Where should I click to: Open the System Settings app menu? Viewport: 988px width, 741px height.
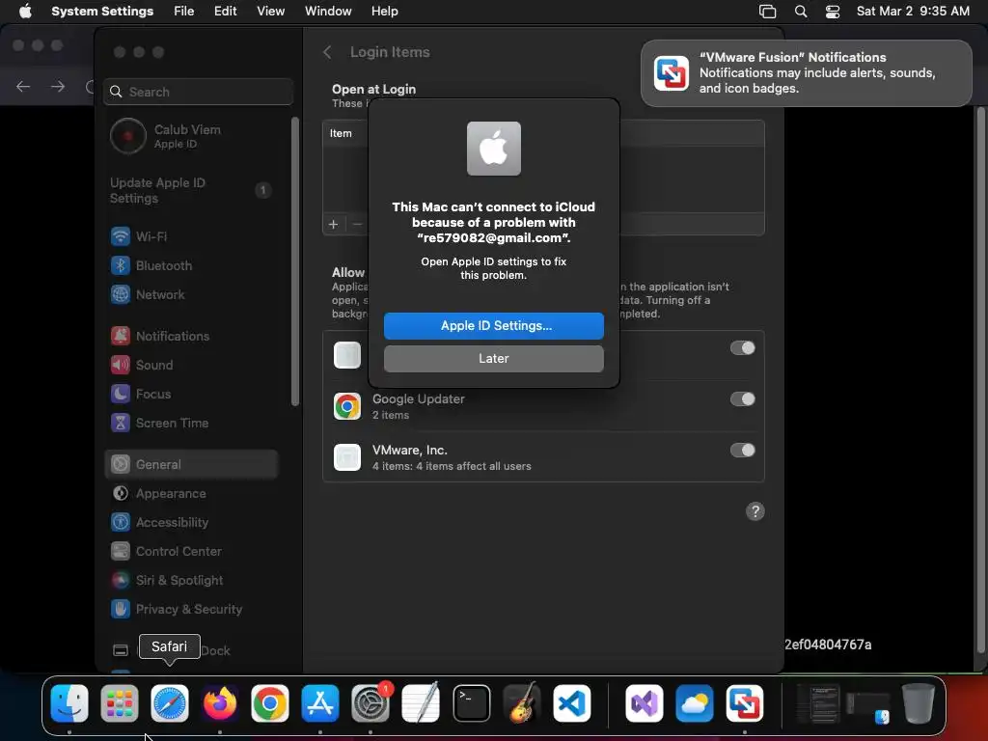coord(102,12)
